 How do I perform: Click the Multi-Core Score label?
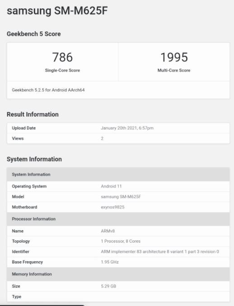point(174,70)
